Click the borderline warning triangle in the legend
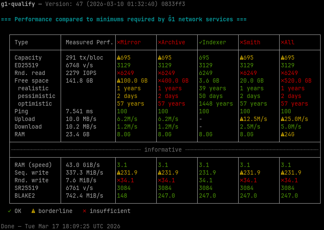This screenshot has height=230, width=324. (x=33, y=211)
